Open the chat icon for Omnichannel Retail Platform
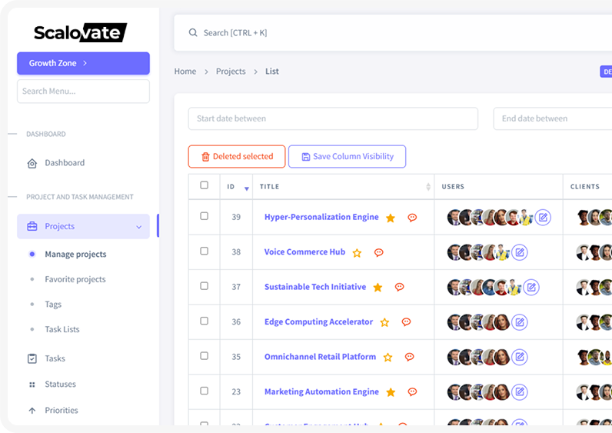This screenshot has height=433, width=612. tap(409, 357)
